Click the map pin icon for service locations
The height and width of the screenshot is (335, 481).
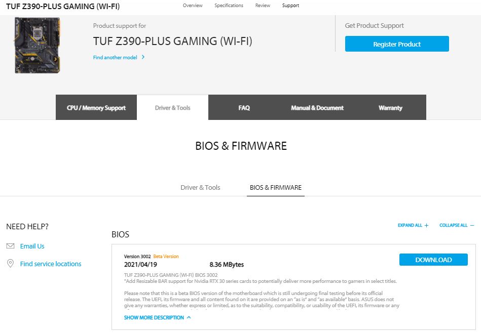click(x=10, y=263)
